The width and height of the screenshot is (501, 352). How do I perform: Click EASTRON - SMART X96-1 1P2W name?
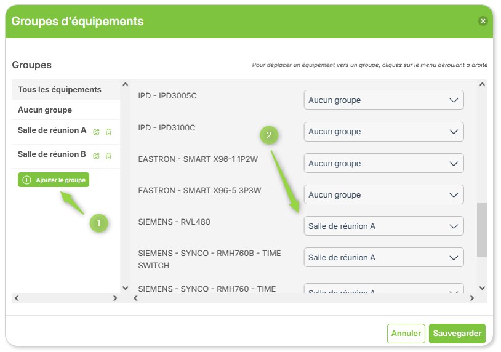[198, 159]
